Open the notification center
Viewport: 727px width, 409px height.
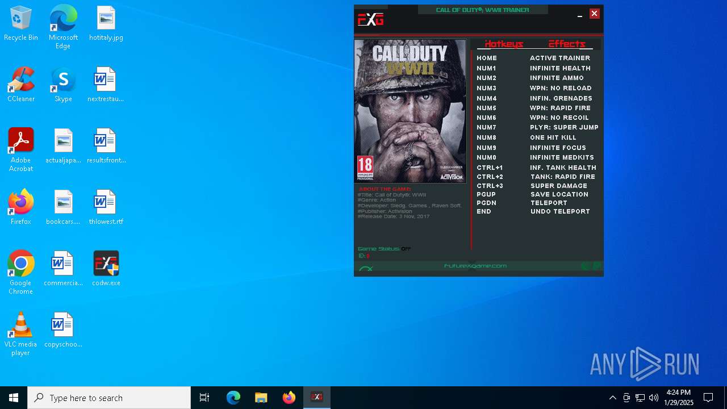coord(709,398)
